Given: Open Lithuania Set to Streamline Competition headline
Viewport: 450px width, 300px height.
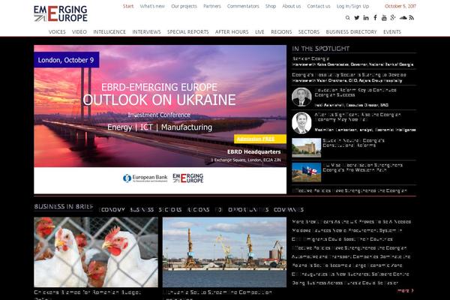Looking at the screenshot, I should (x=217, y=292).
